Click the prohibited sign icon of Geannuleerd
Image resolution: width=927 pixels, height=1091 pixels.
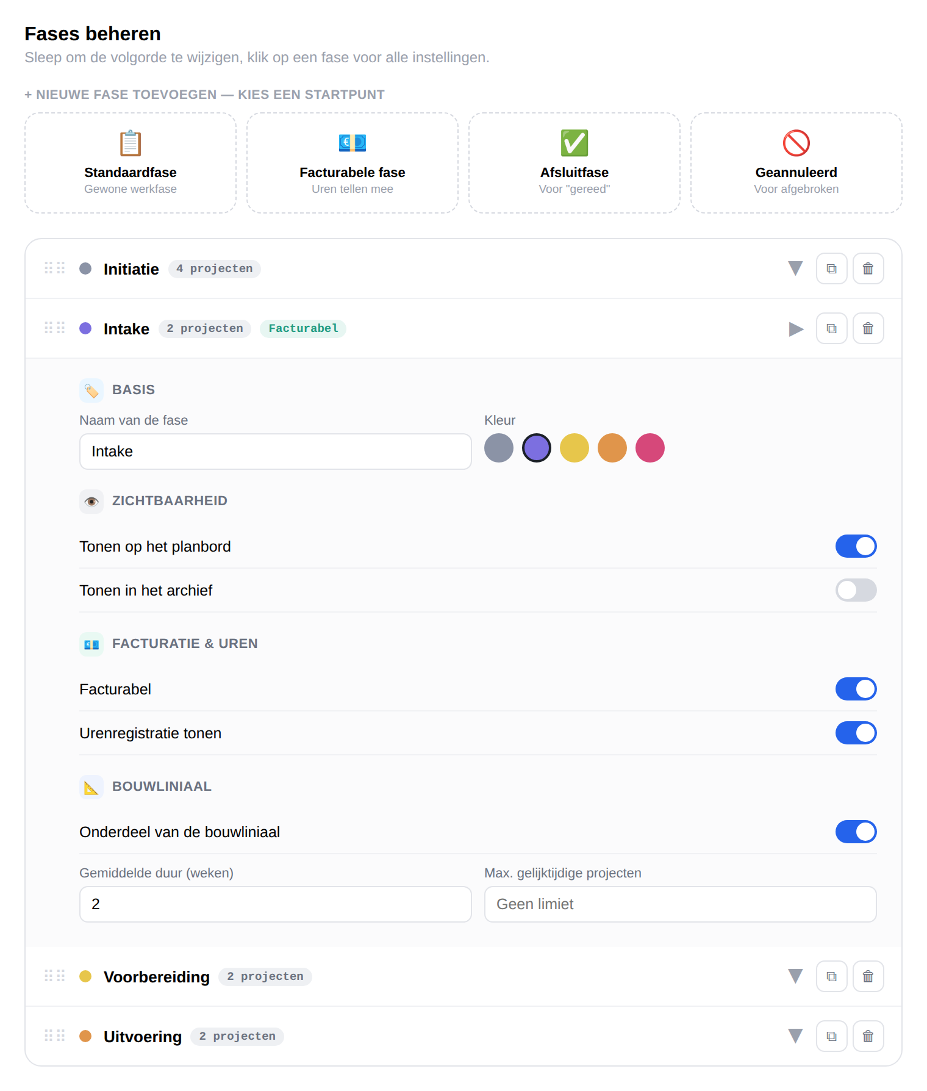(796, 143)
